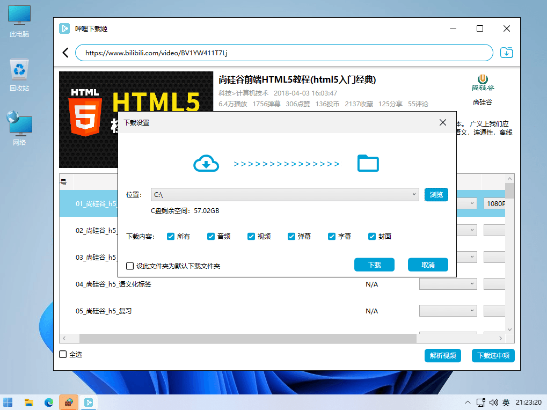Click the list scroll down arrow
Screen dimensions: 547x410
click(x=509, y=330)
